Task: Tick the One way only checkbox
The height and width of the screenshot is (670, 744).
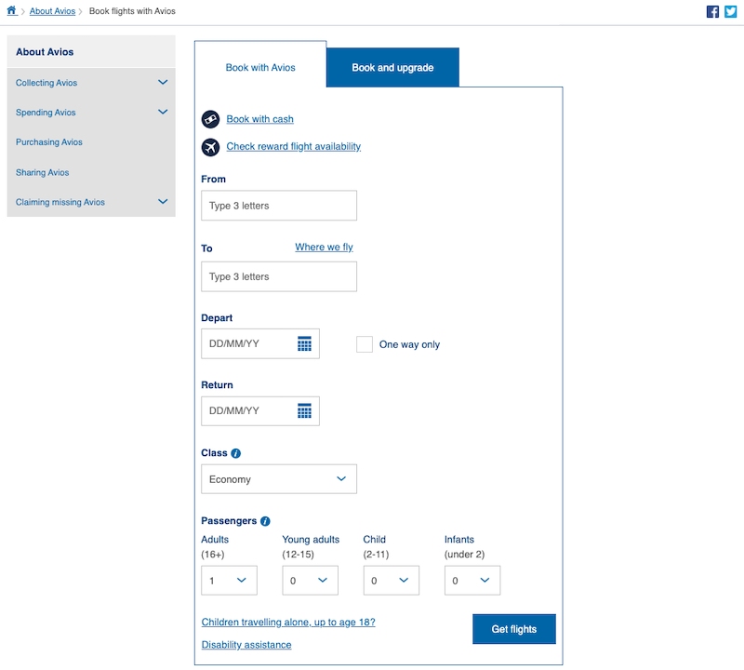Action: click(365, 344)
